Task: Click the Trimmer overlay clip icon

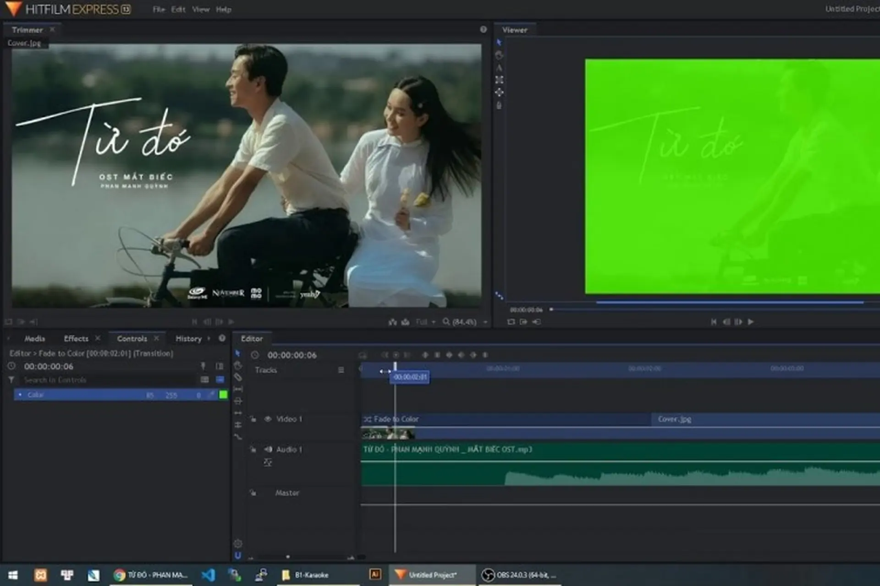Action: click(x=406, y=322)
